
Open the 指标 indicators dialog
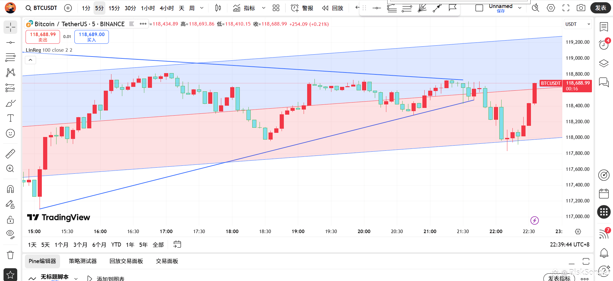click(x=244, y=8)
